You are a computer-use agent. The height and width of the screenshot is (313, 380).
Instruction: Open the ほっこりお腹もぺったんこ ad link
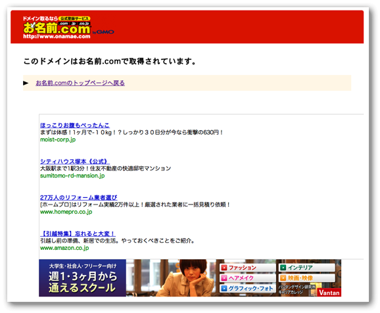point(75,125)
